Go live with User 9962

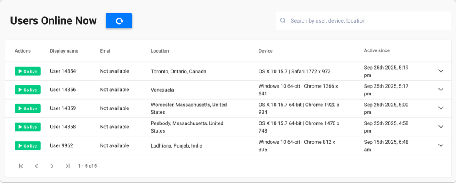coord(28,145)
